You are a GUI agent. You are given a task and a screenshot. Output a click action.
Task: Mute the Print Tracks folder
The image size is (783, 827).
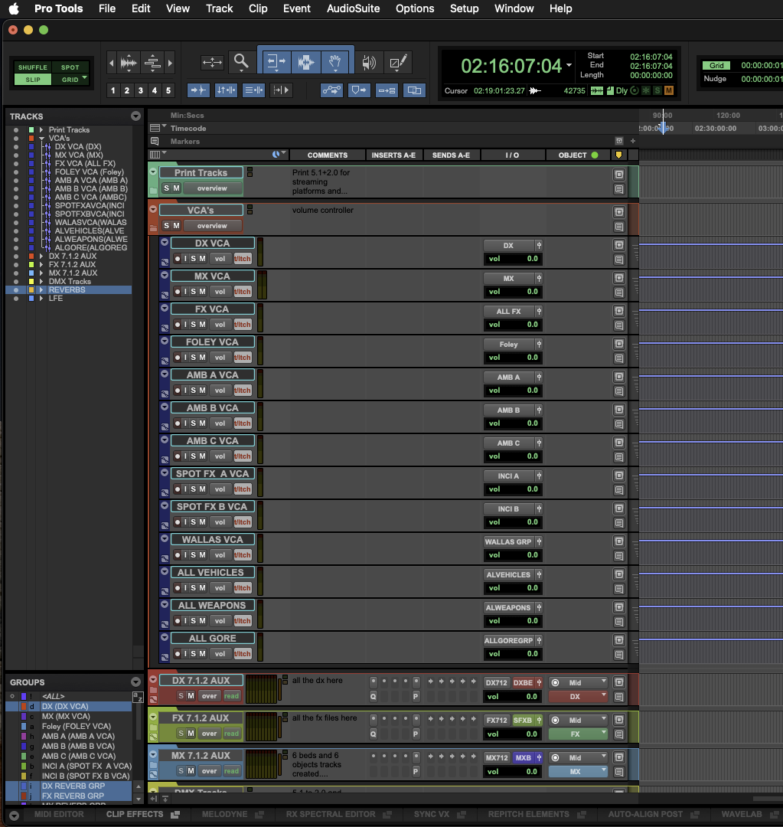[176, 188]
